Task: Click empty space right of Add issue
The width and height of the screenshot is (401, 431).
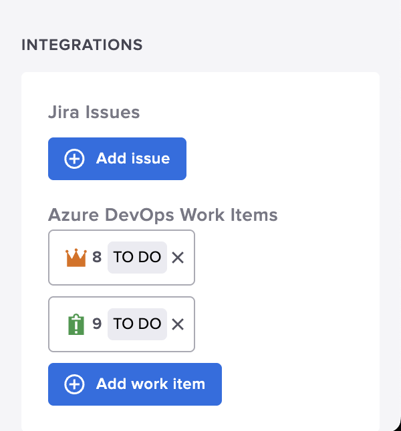Action: (x=281, y=159)
